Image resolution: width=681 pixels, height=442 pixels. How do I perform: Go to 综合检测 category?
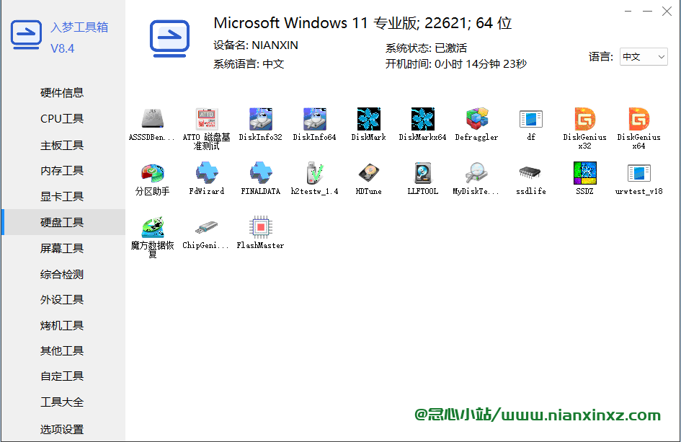click(x=62, y=274)
